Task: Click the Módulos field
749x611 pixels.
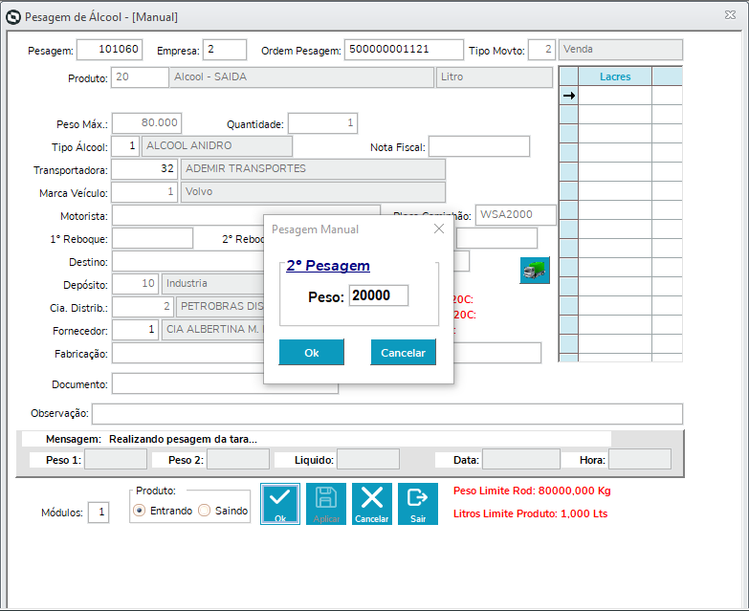Action: tap(99, 513)
